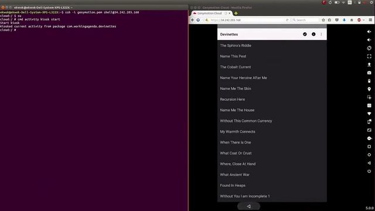
Task: Tap the info icon in Devinettes header
Action: 313,34
